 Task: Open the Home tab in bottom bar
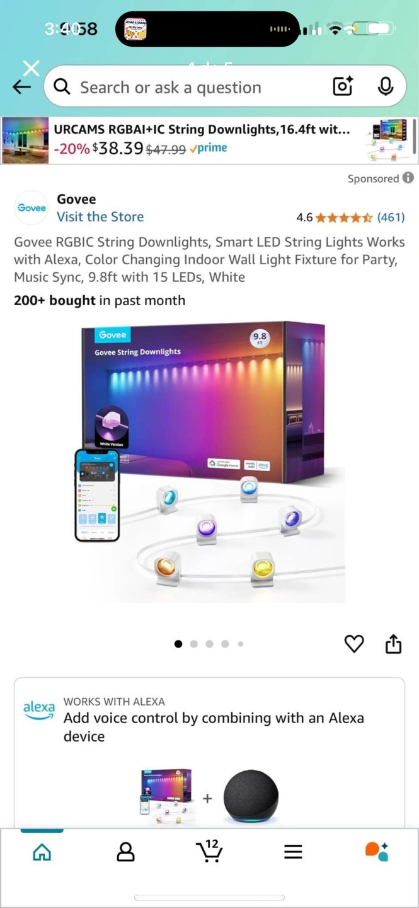tap(42, 852)
